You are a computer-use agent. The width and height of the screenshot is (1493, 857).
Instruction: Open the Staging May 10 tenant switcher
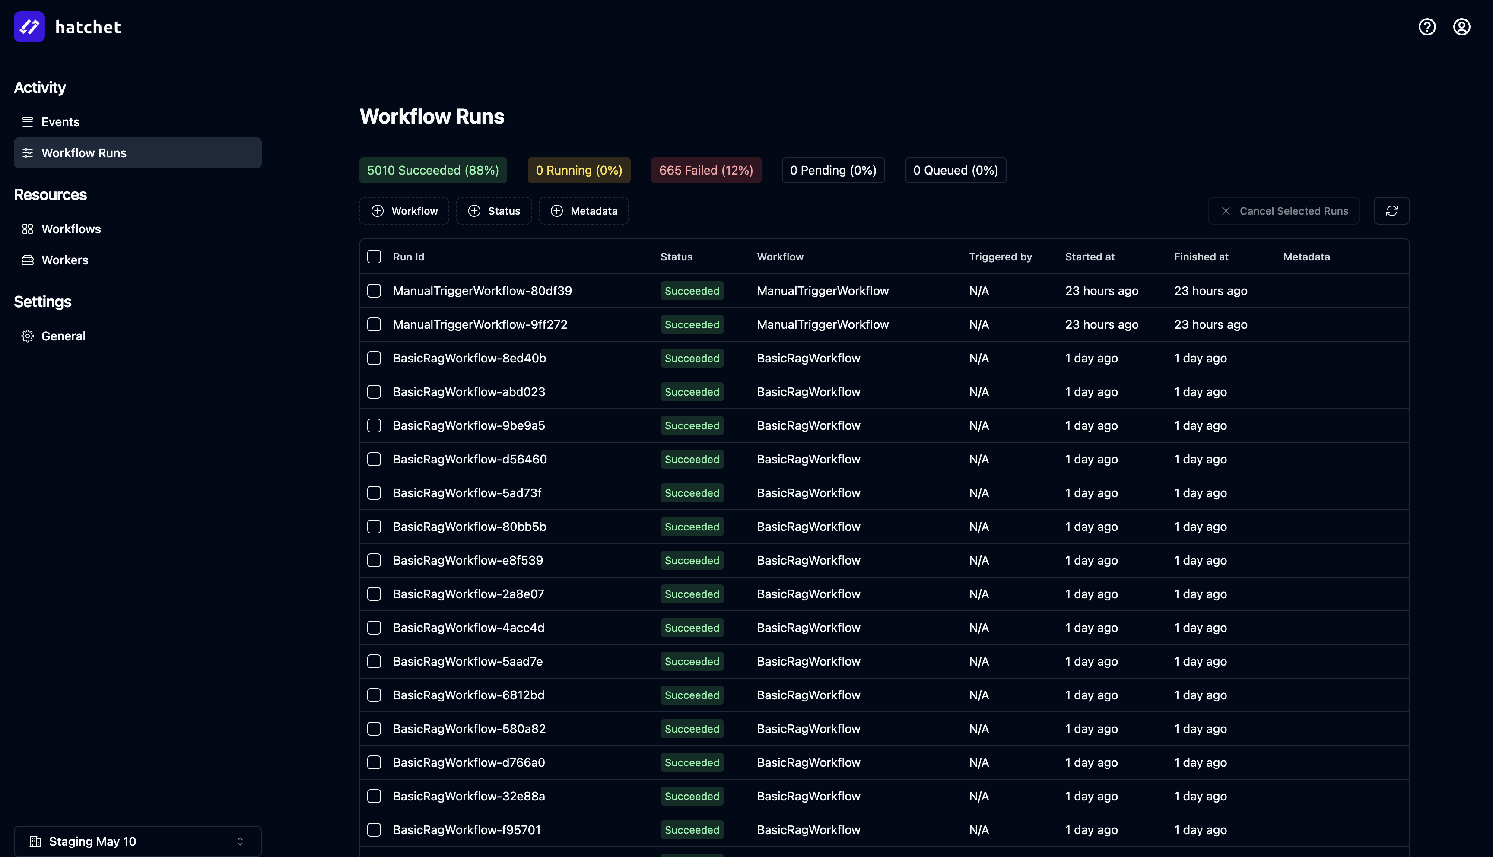(137, 841)
